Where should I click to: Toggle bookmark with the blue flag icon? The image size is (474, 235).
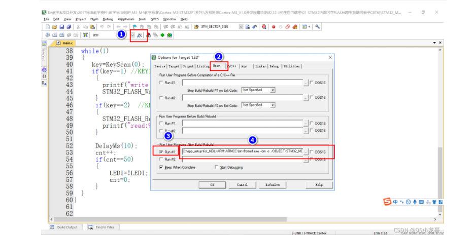[135, 26]
